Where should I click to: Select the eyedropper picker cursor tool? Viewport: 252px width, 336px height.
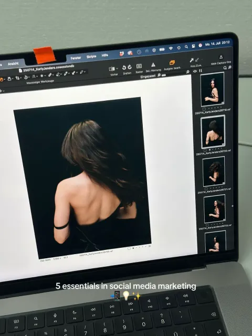65,73
